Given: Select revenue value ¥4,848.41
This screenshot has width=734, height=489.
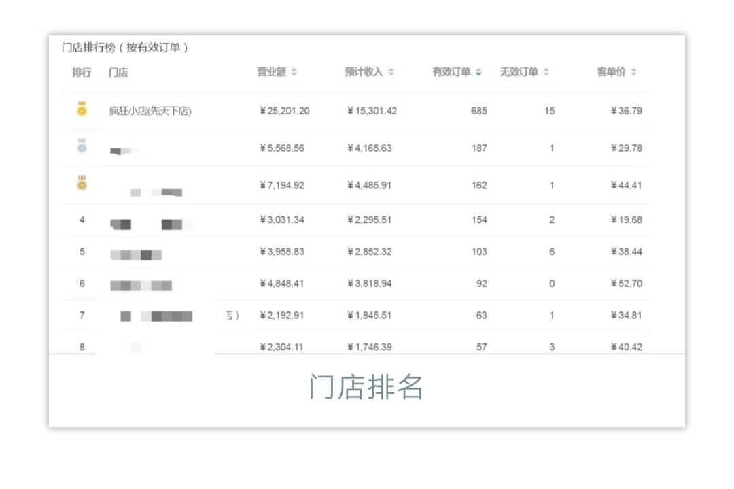Looking at the screenshot, I should 282,284.
